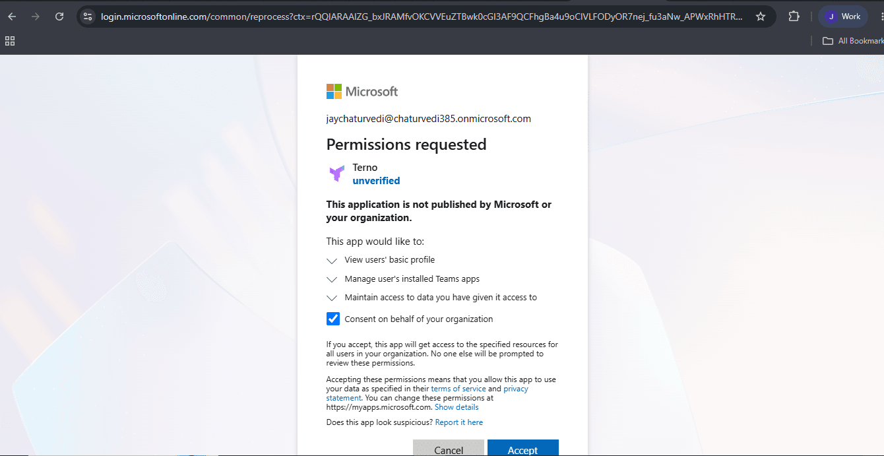This screenshot has height=456, width=884.
Task: Click the Terno app name
Action: pyautogui.click(x=365, y=168)
